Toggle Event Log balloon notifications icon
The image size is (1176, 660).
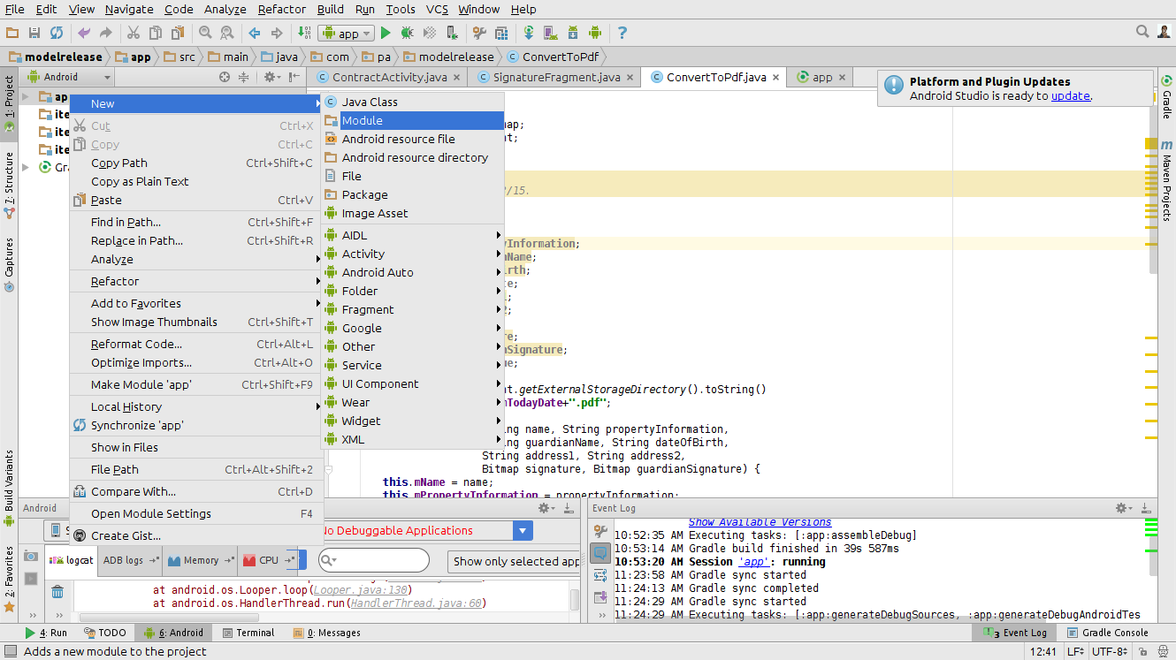(600, 553)
